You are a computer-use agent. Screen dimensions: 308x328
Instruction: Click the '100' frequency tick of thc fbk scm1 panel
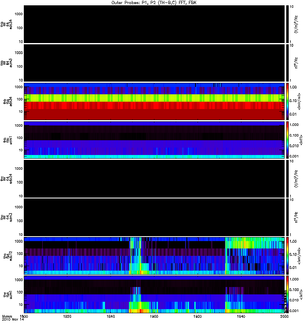[x=19, y=292]
